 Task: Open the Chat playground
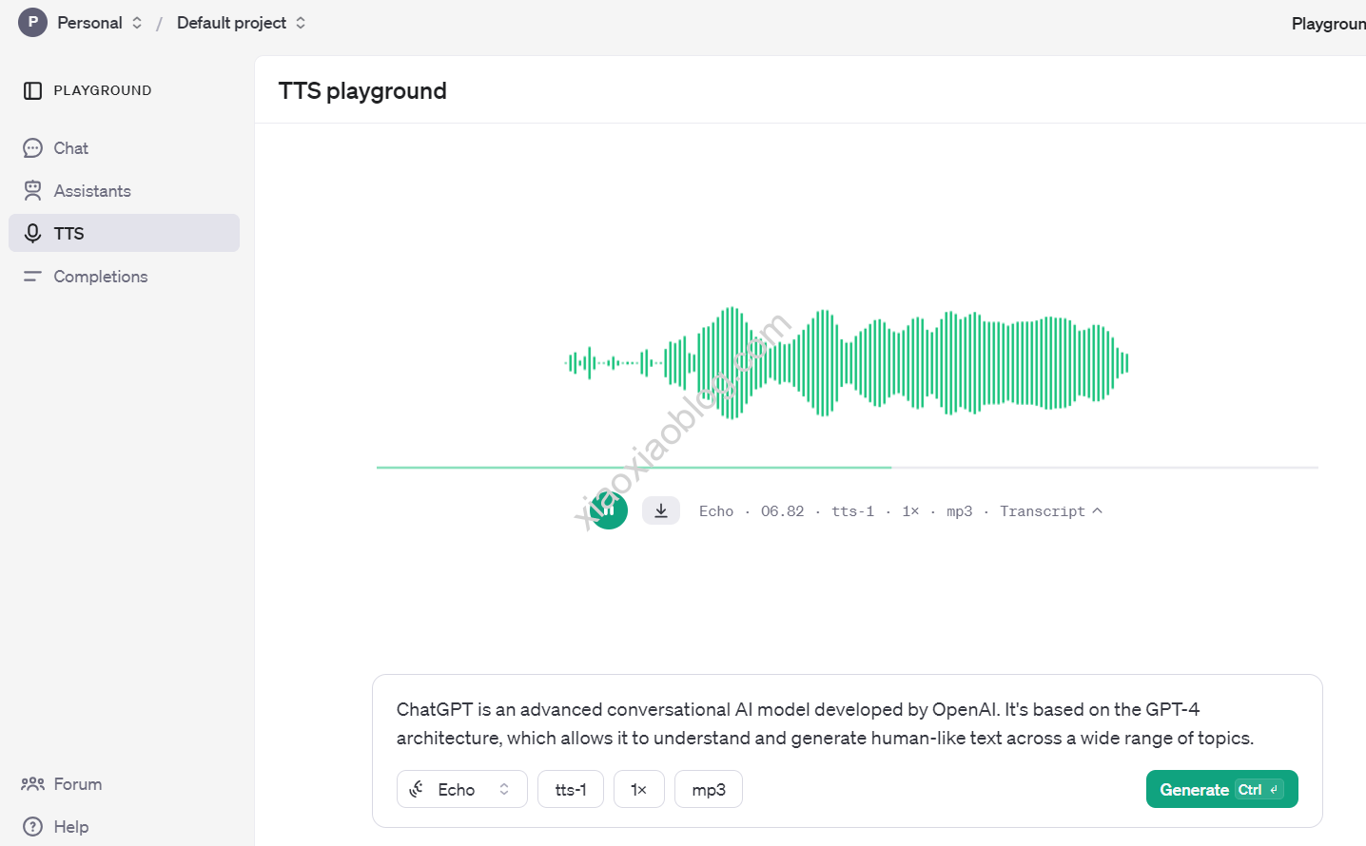(124, 148)
